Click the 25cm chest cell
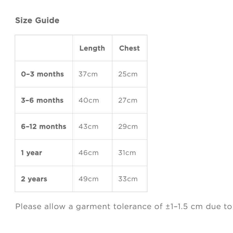This screenshot has width=233, height=233. point(128,74)
